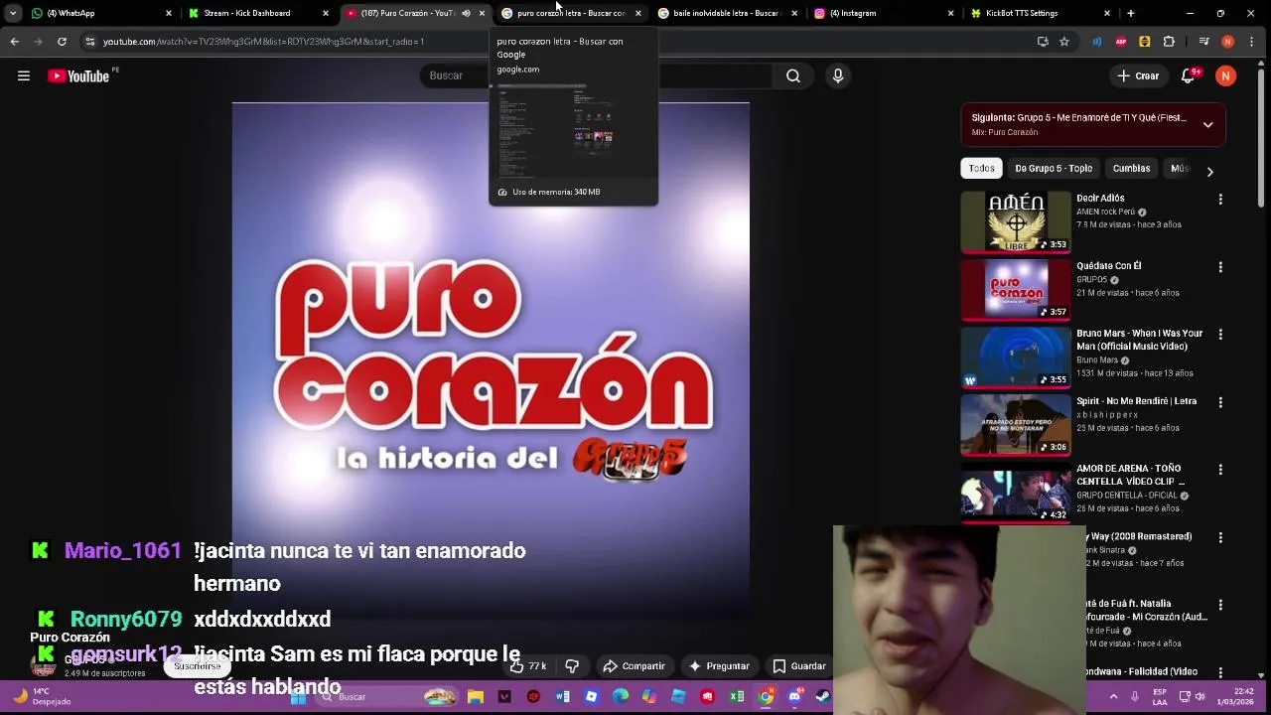This screenshot has width=1271, height=715.
Task: Open Decir Adiós video thumbnail
Action: coord(1016,222)
